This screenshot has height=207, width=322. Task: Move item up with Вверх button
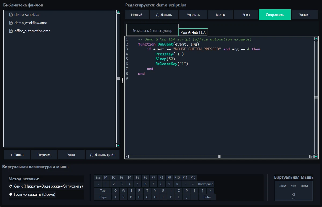(x=221, y=15)
